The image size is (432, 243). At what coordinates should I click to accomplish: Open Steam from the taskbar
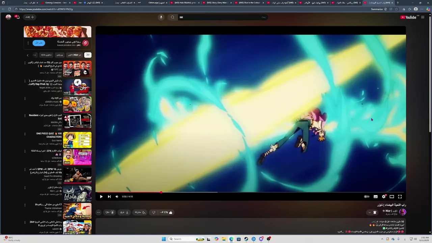246,239
